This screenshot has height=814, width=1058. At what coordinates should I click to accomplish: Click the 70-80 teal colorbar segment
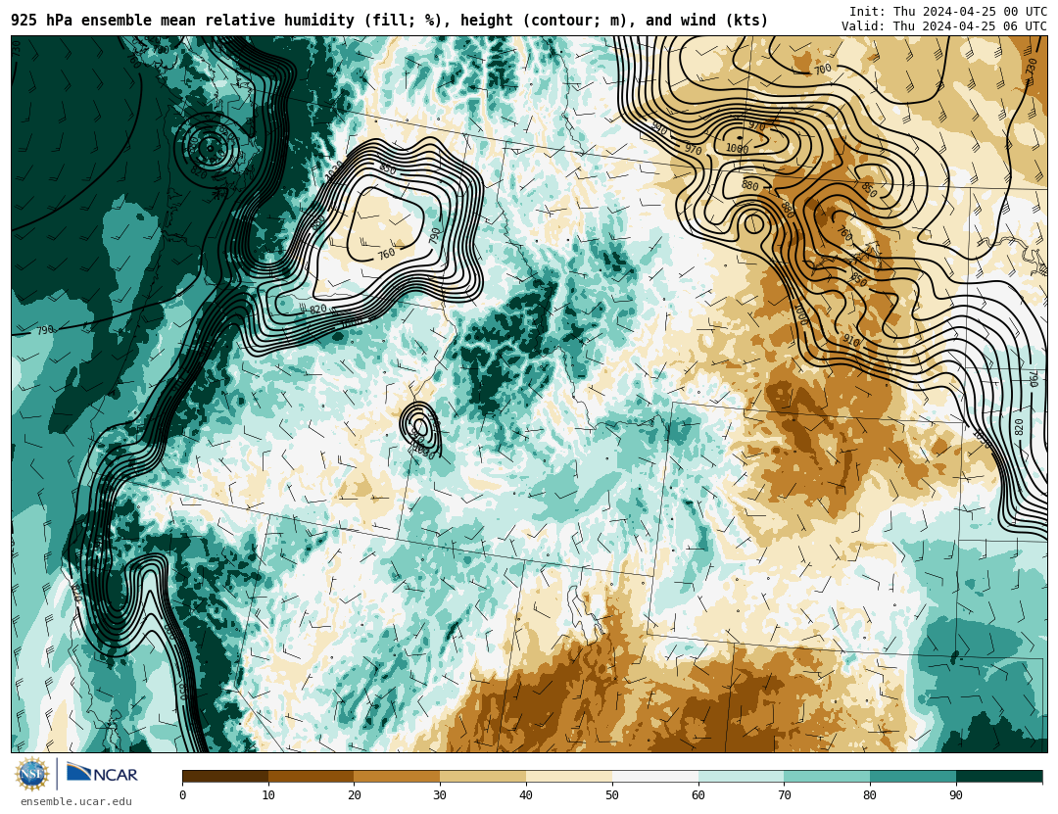pyautogui.click(x=827, y=776)
